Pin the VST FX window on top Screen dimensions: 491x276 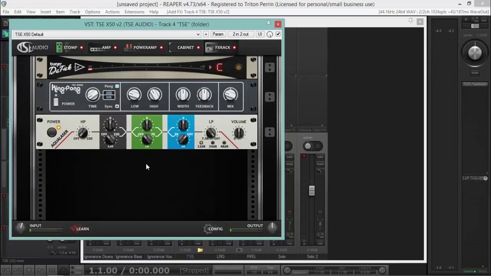[269, 23]
